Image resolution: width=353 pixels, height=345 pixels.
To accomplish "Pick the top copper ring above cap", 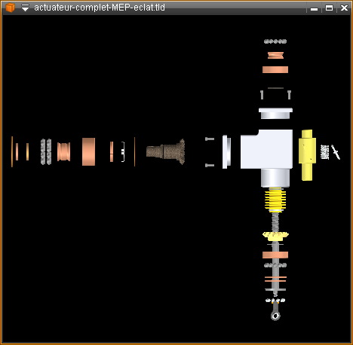I will point(275,69).
